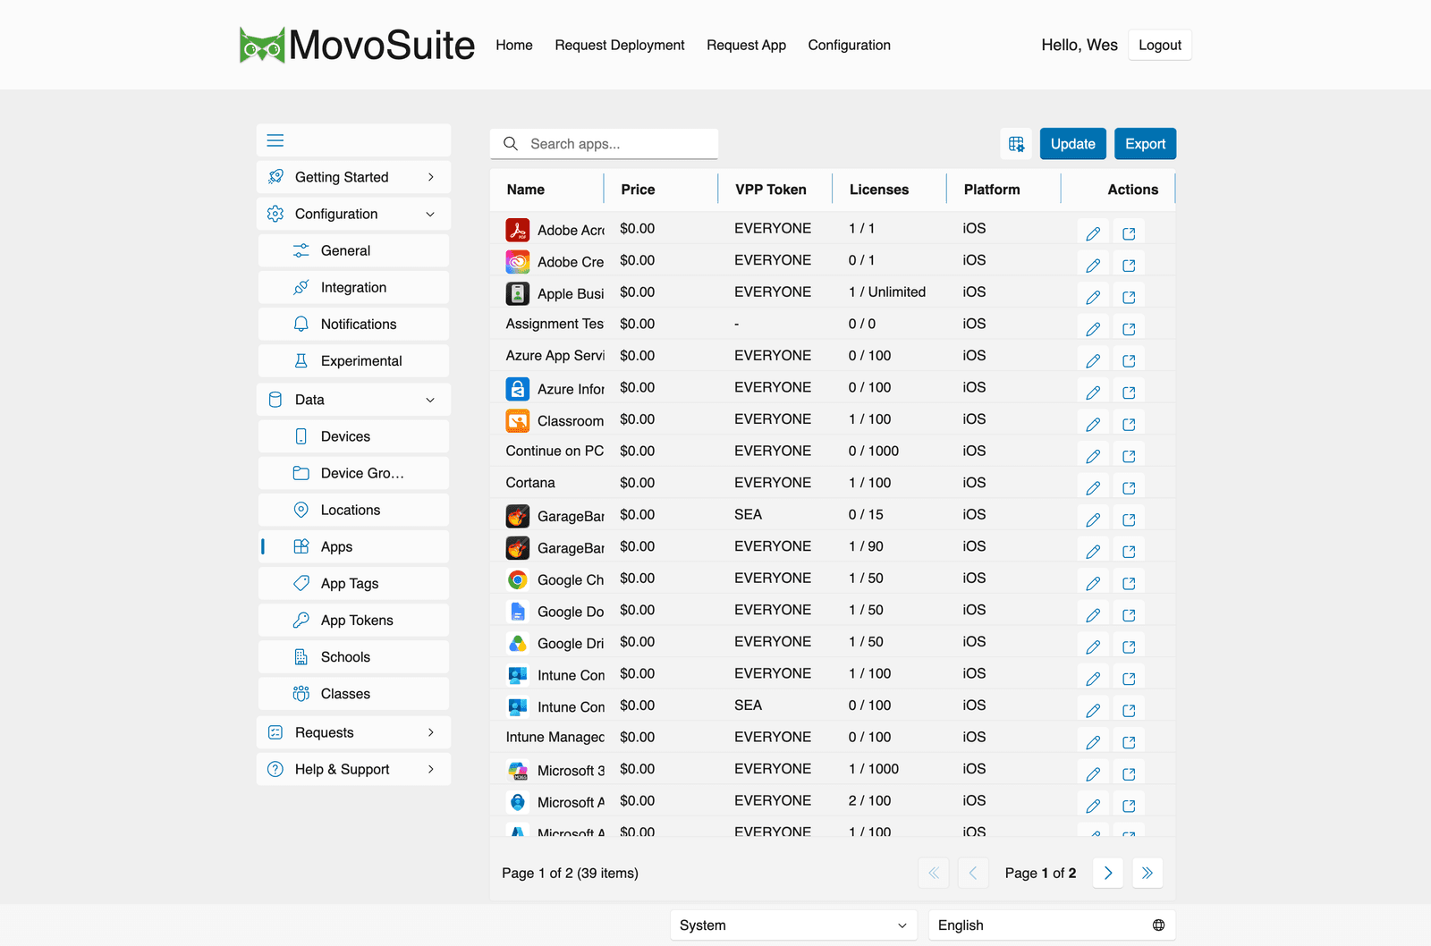Click the hamburger menu icon in sidebar
This screenshot has width=1431, height=946.
click(275, 140)
